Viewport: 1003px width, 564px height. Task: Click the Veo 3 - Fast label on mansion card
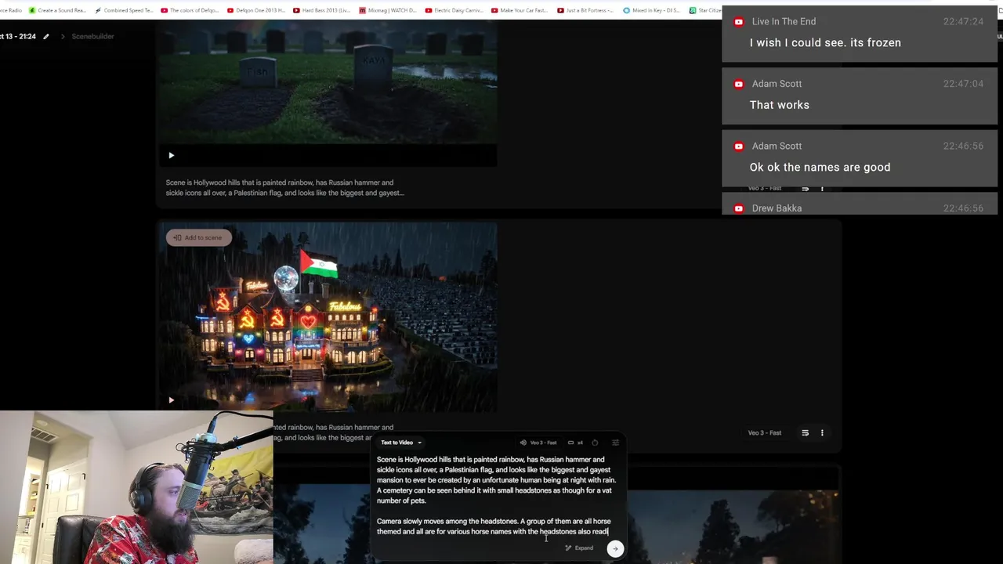point(764,432)
